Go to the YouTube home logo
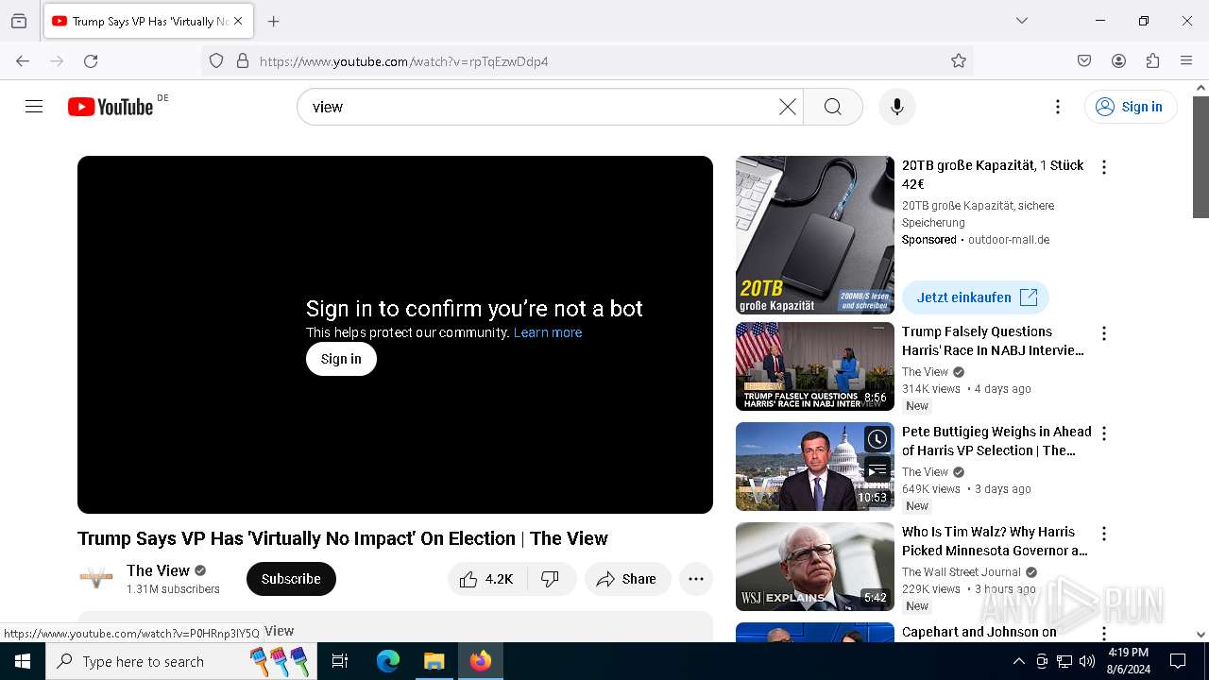 tap(111, 107)
